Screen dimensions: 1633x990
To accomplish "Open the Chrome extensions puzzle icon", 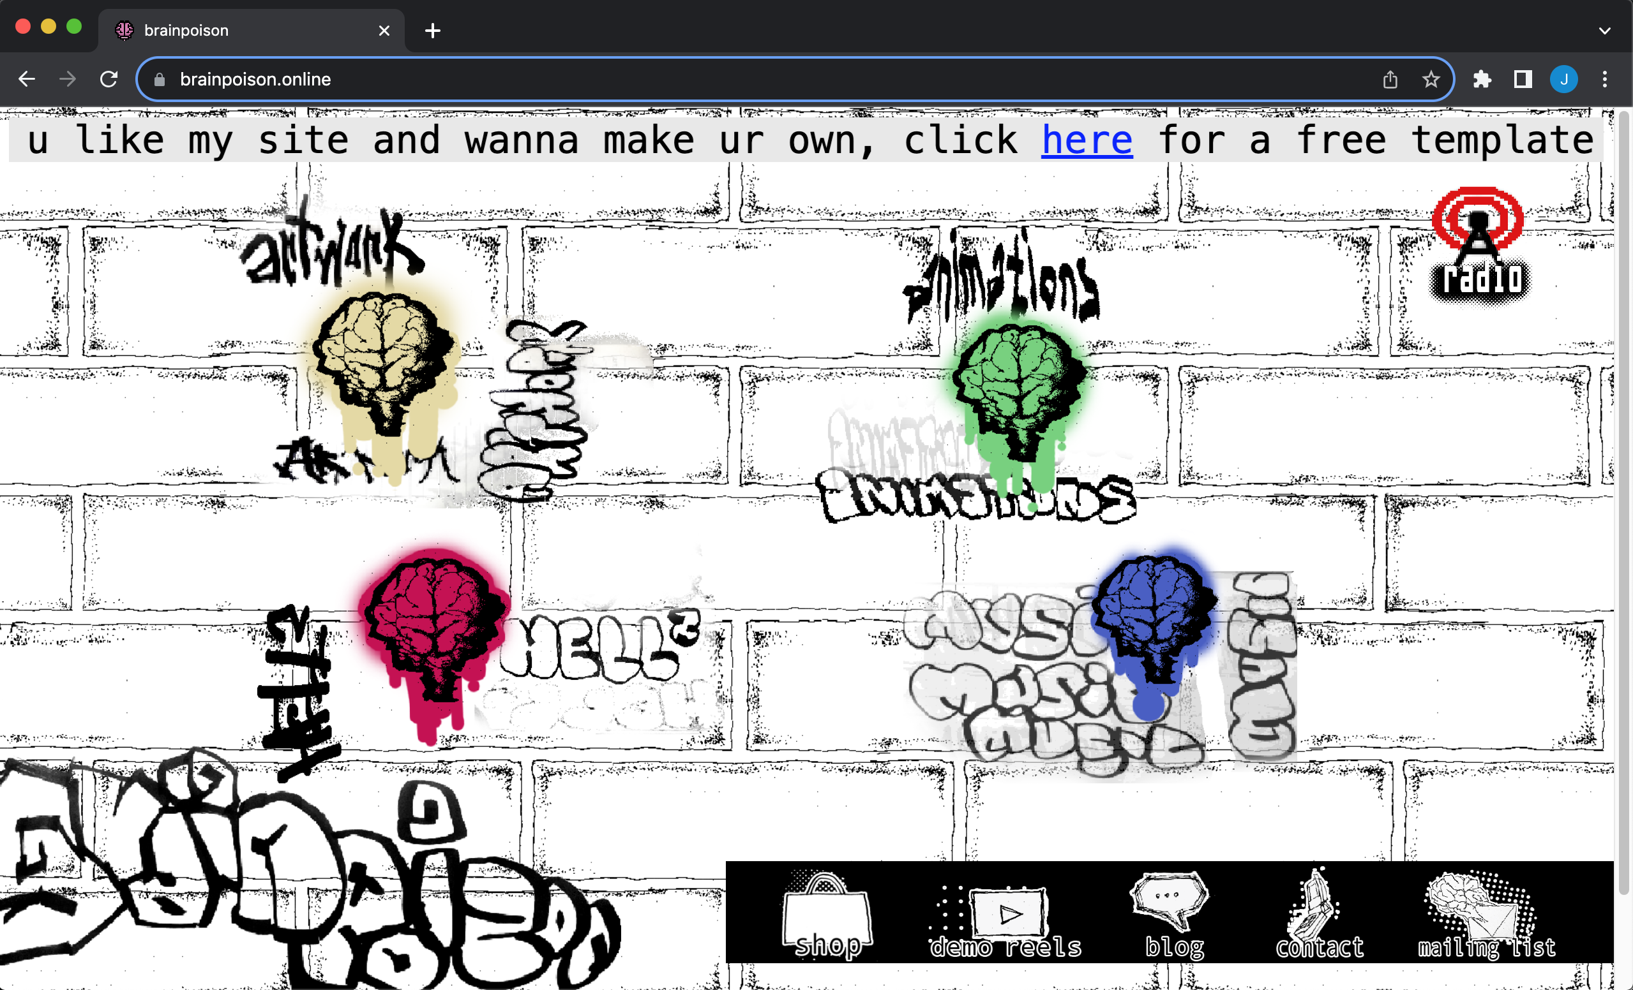I will [1482, 80].
